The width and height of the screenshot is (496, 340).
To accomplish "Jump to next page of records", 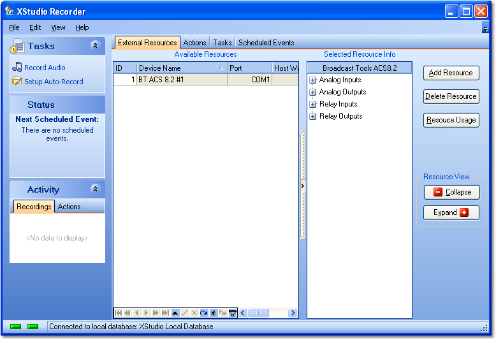I will 156,313.
